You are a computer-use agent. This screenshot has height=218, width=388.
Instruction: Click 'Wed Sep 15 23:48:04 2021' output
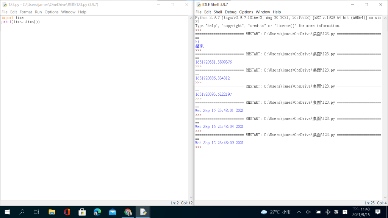point(219,126)
